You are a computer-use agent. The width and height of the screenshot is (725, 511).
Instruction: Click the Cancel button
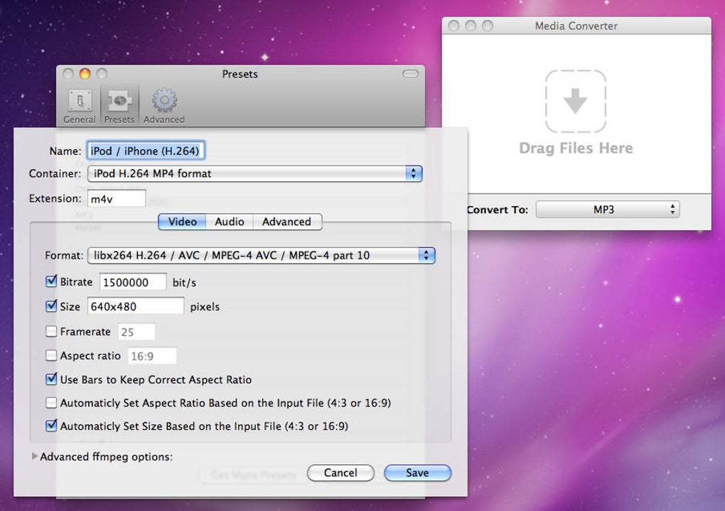pos(340,473)
